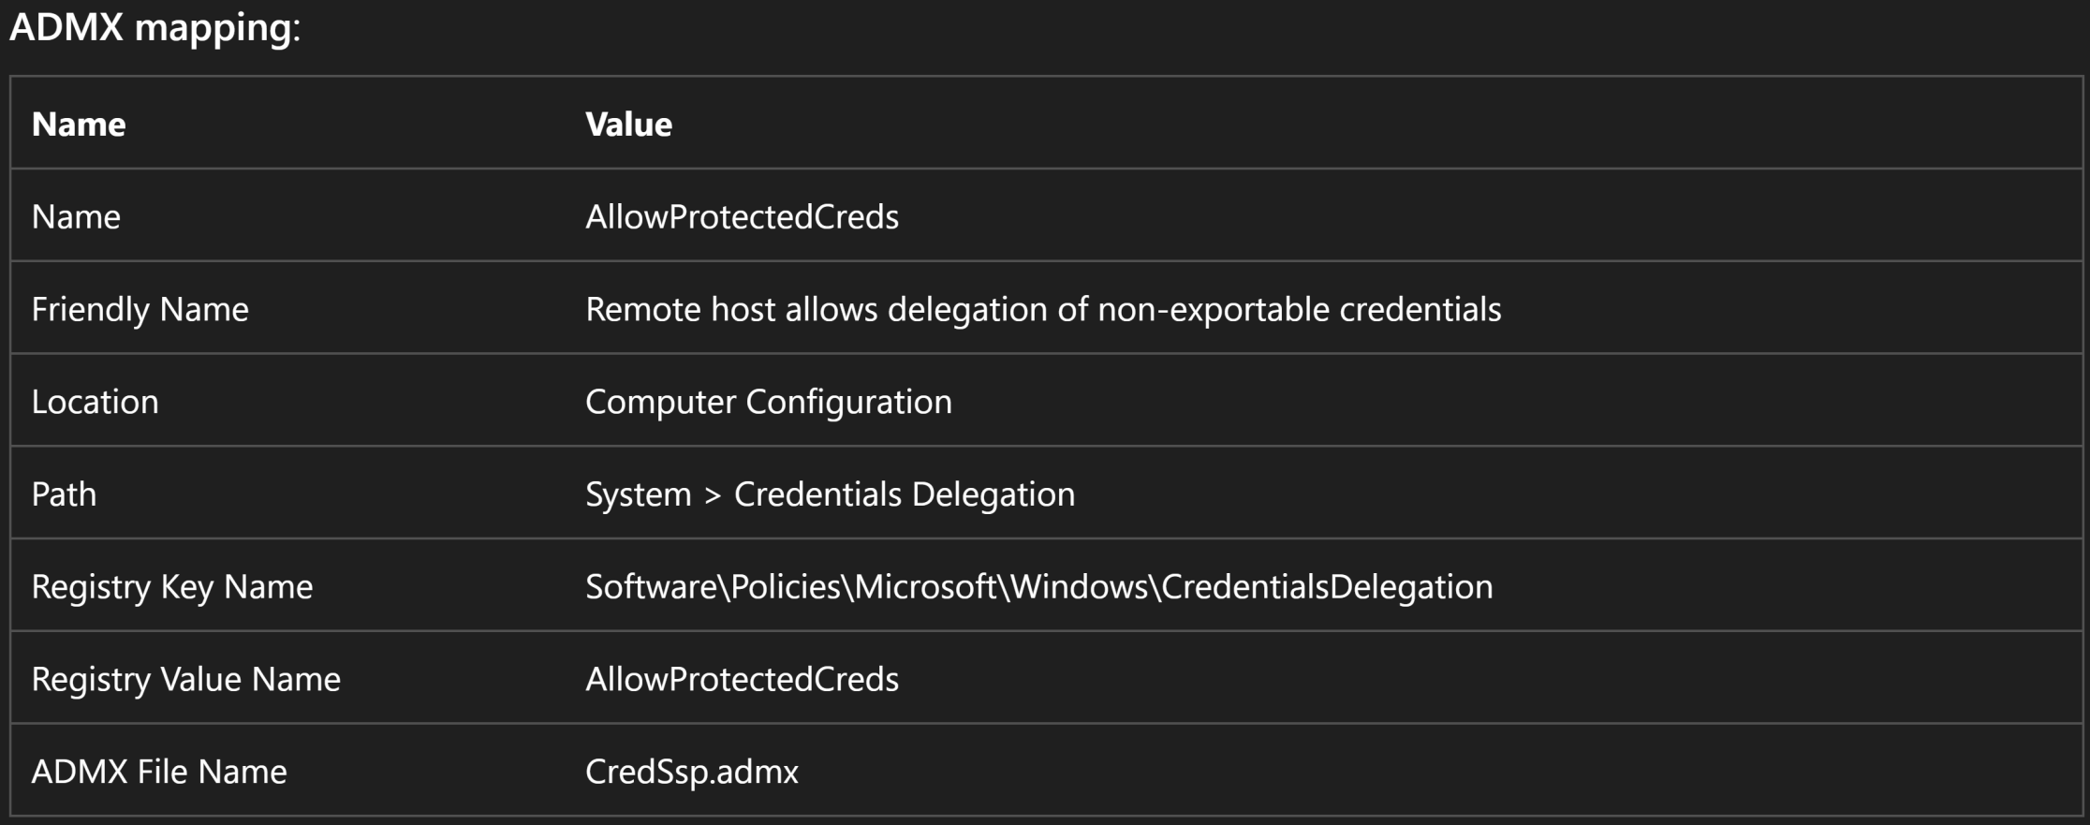Click the AllowProtectedCreds value in Name row

pos(742,217)
